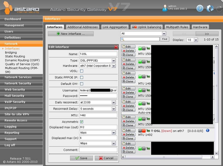Open the Static Routing submenu item

click(x=15, y=56)
